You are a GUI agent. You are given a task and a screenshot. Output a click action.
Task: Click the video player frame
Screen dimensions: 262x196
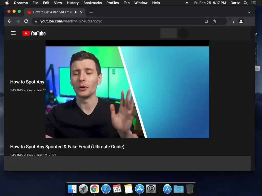pyautogui.click(x=127, y=89)
